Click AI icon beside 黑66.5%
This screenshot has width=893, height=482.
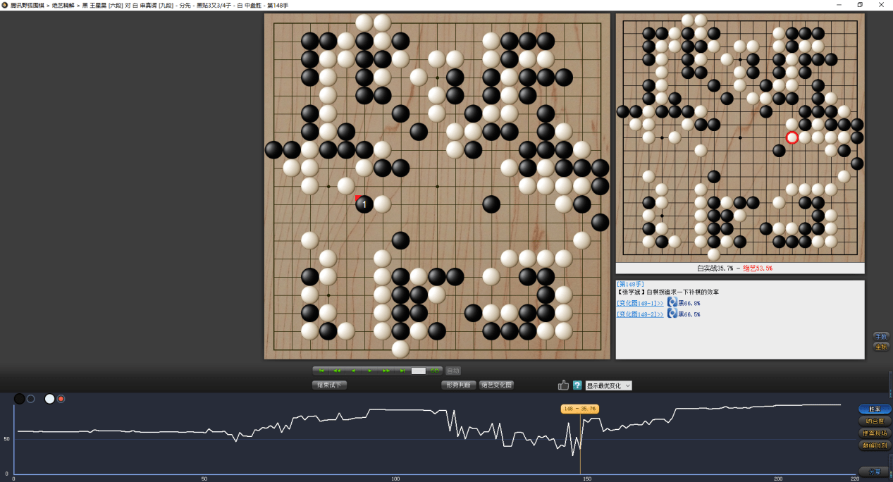tap(672, 314)
